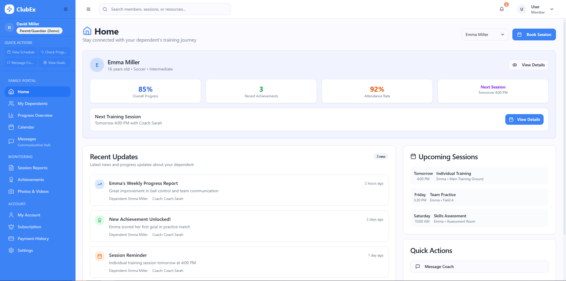Click blue View Details for next session

(524, 119)
